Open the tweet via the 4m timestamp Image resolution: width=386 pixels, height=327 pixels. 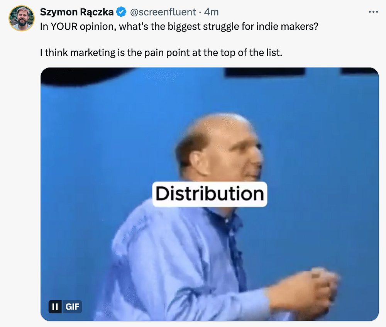(211, 12)
